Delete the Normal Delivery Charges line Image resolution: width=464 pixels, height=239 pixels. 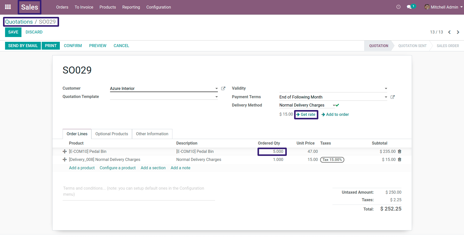point(400,159)
